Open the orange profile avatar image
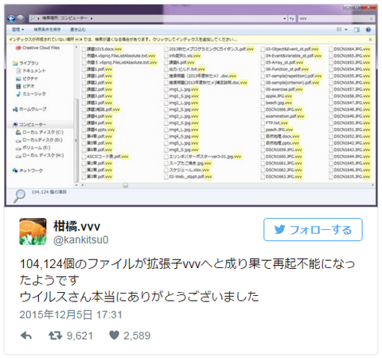This screenshot has width=382, height=358. [33, 232]
